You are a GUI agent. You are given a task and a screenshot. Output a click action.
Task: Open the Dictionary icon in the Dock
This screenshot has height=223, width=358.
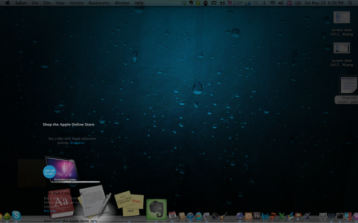(61, 202)
